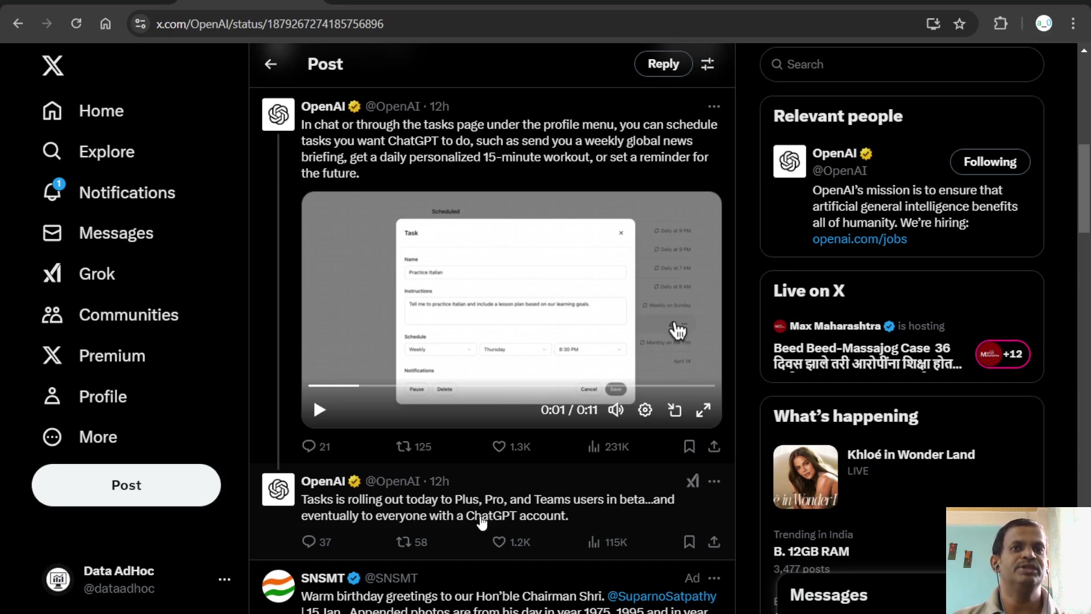Bookmark this page with star icon
1091x614 pixels.
960,24
